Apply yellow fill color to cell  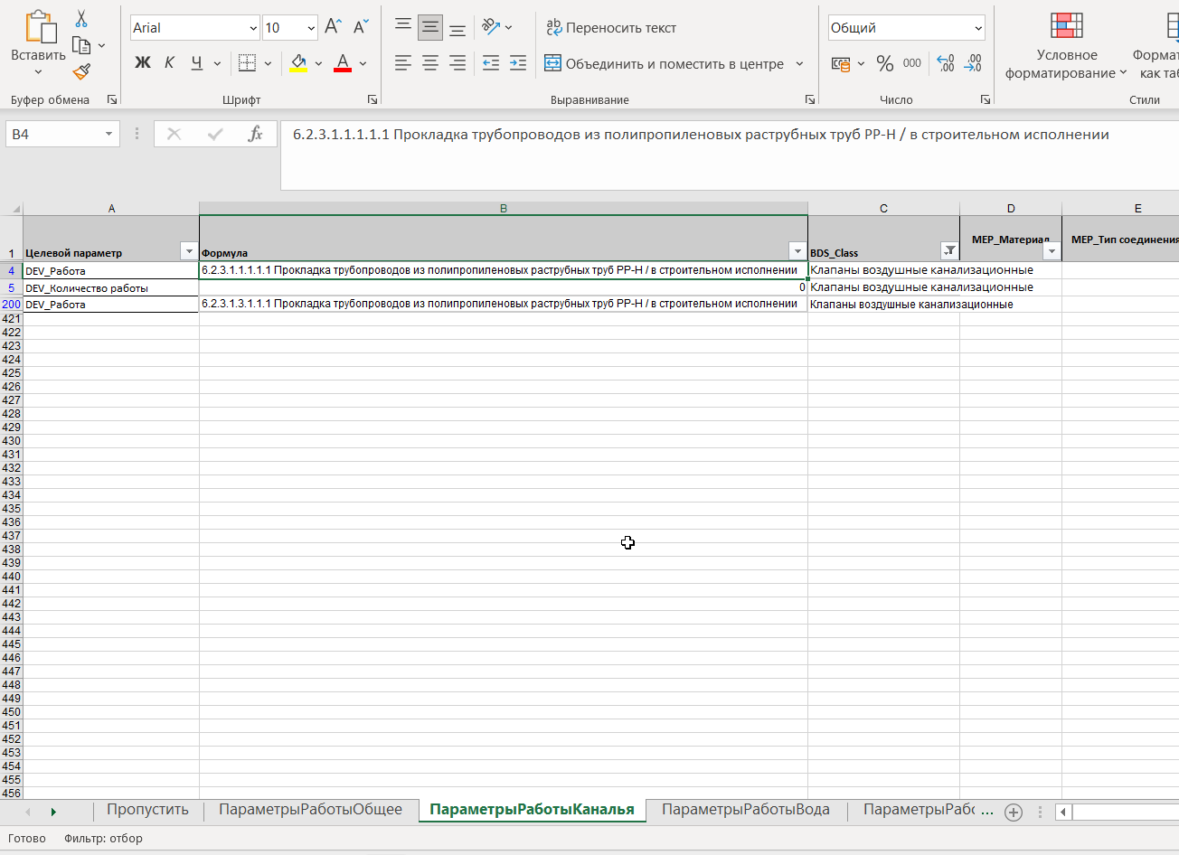tap(298, 63)
